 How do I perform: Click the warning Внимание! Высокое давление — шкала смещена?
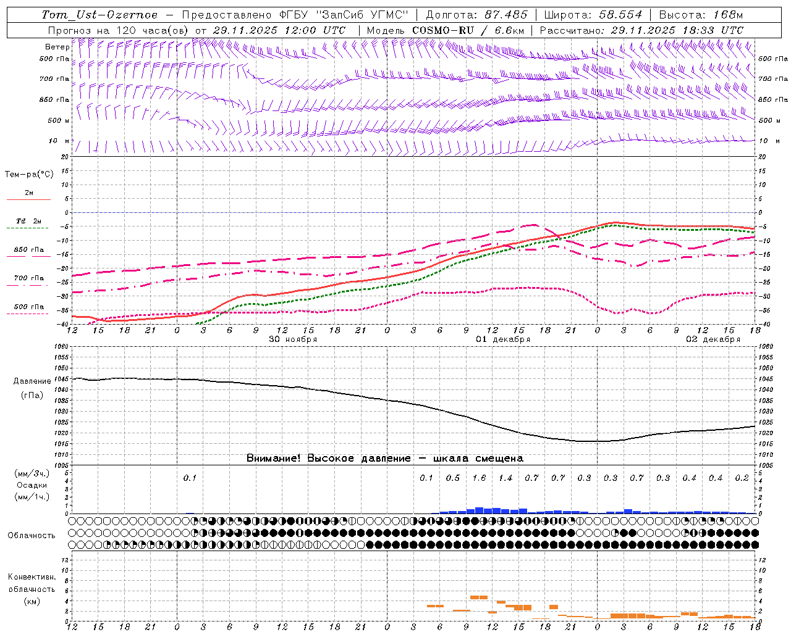385,459
